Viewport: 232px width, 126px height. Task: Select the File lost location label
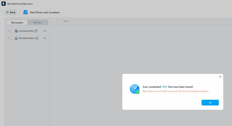point(26,38)
